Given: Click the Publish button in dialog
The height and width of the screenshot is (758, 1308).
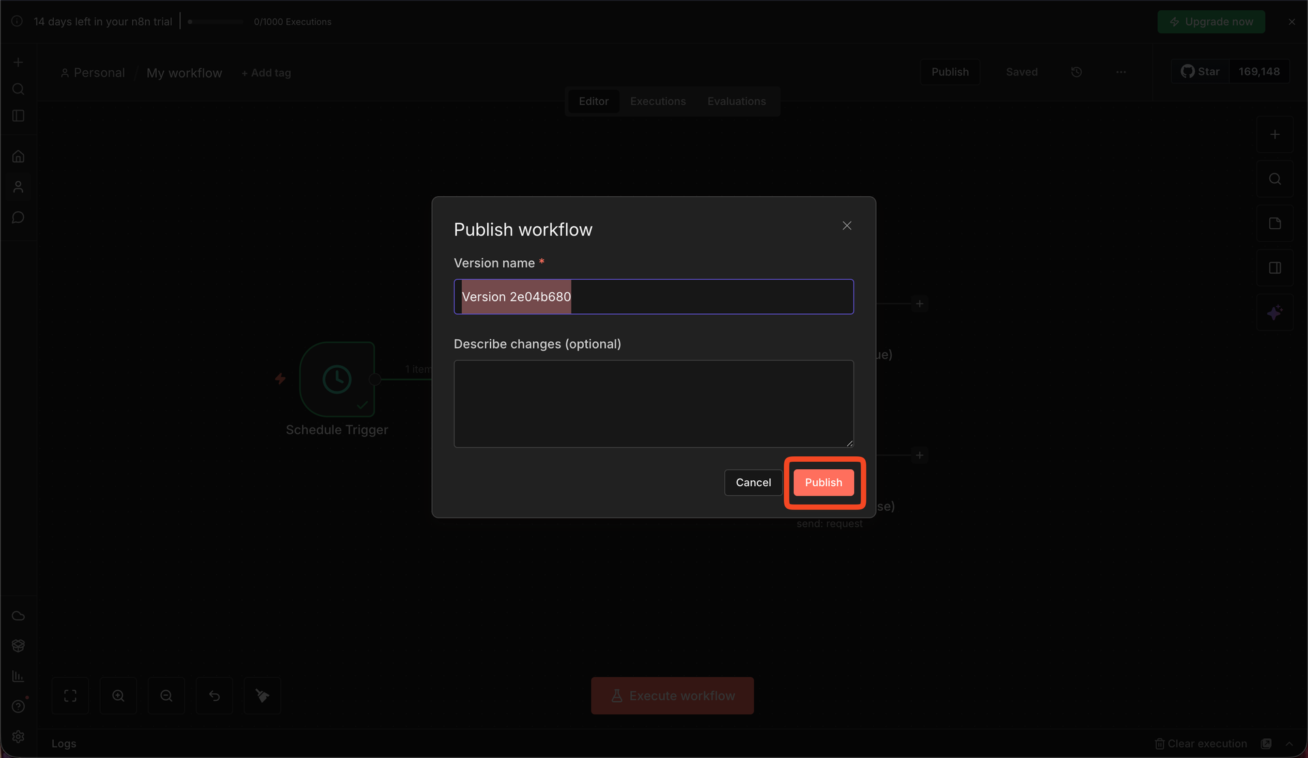Looking at the screenshot, I should pyautogui.click(x=823, y=482).
